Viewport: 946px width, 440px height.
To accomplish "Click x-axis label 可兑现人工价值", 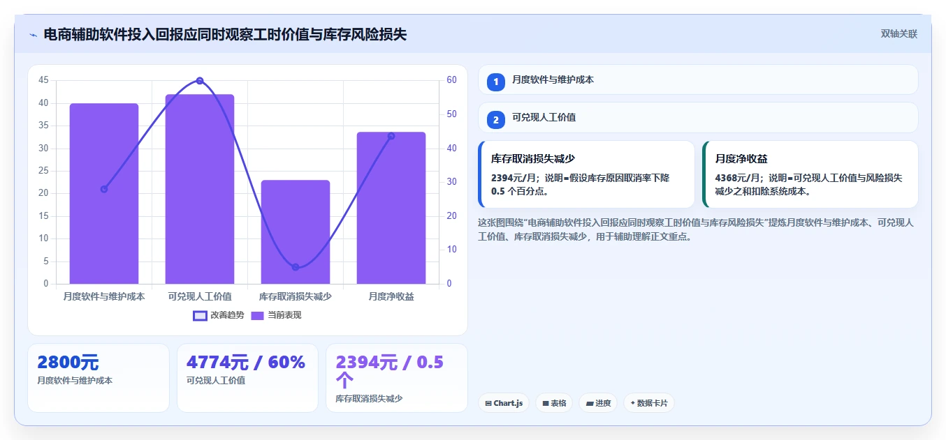I will tap(200, 296).
